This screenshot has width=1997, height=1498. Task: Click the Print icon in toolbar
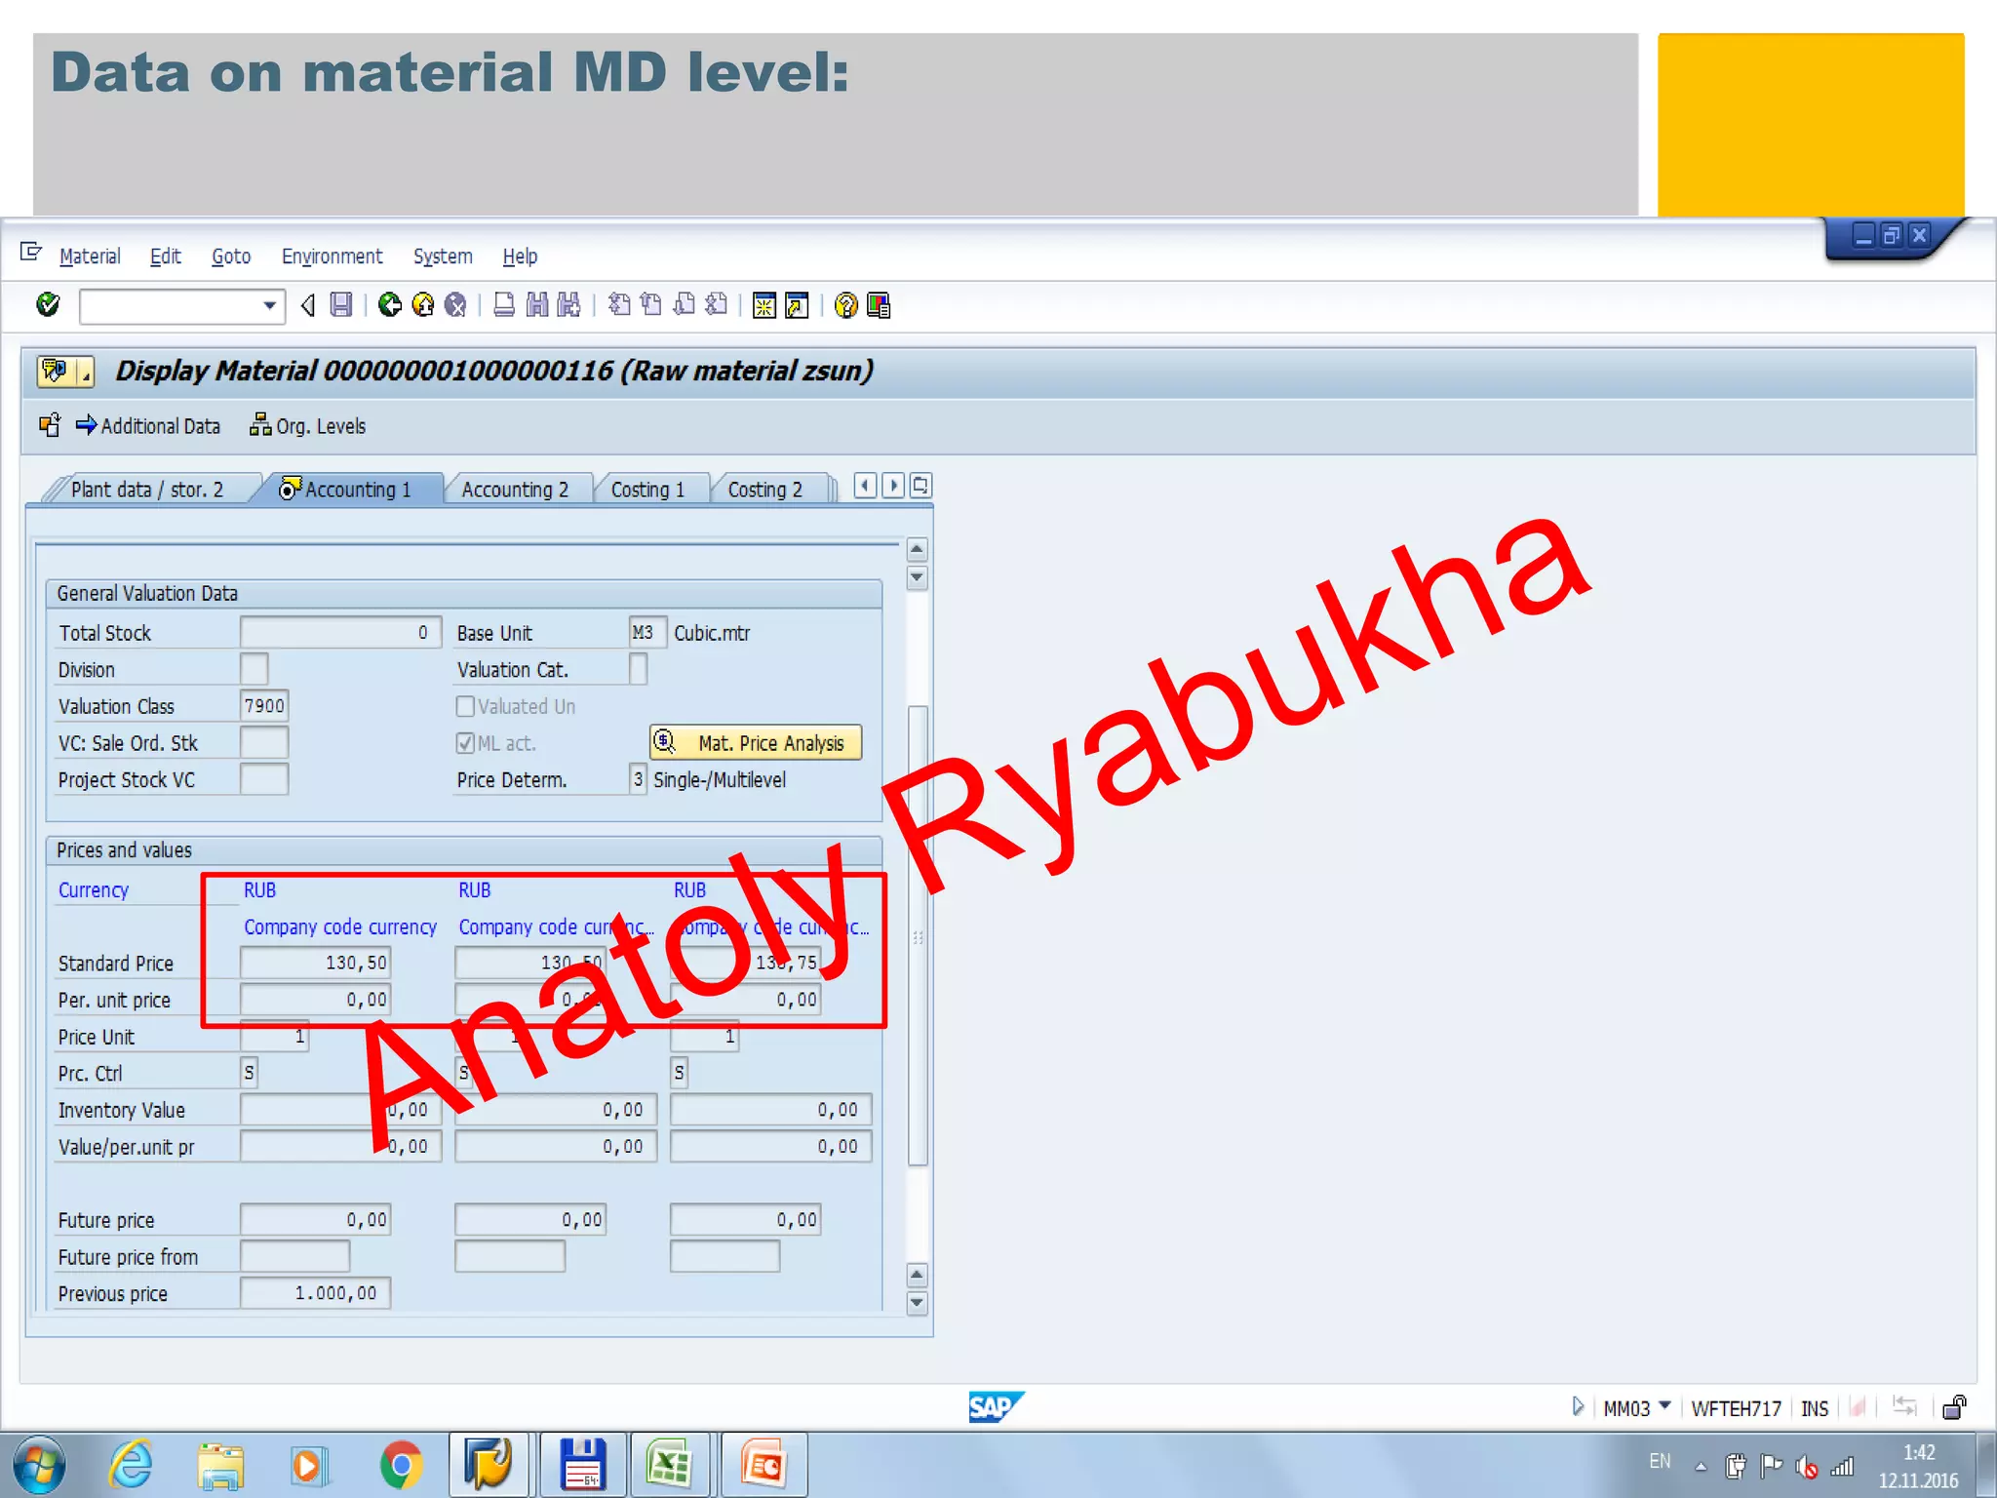click(504, 305)
